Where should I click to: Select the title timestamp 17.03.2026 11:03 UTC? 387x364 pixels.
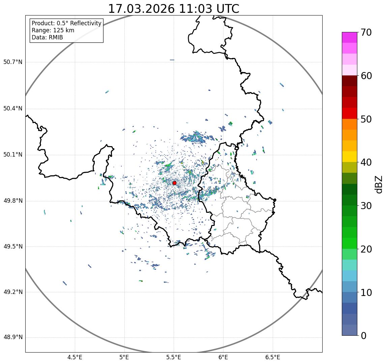tap(174, 9)
